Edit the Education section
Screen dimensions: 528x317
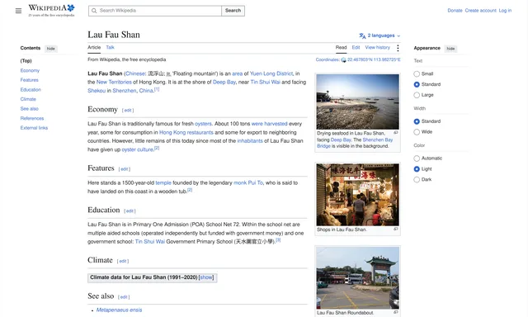pyautogui.click(x=130, y=211)
